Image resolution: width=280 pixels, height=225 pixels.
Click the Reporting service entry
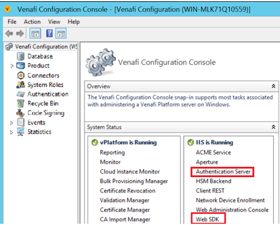coord(112,153)
